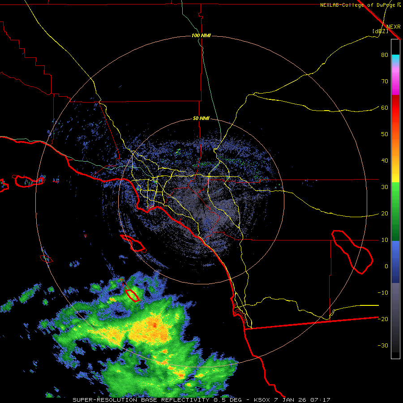The height and width of the screenshot is (403, 403).
Task: Click the -20 value on the dBZ scale
Action: [383, 319]
